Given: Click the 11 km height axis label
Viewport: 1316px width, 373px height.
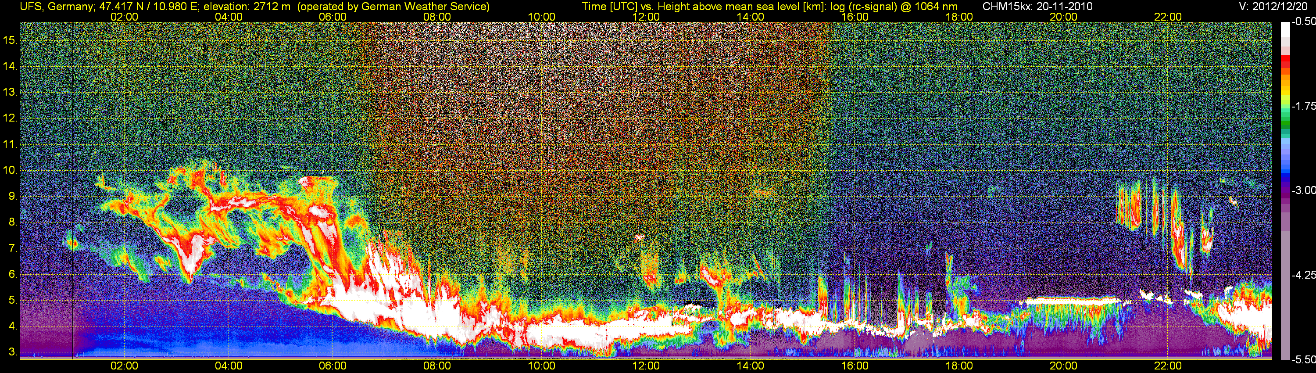Looking at the screenshot, I should 10,144.
